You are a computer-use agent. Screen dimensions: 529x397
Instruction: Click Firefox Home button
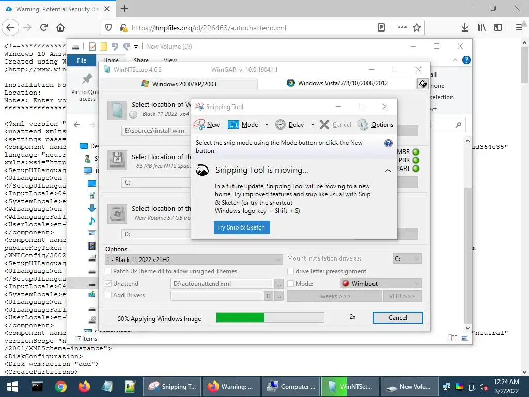point(60,28)
